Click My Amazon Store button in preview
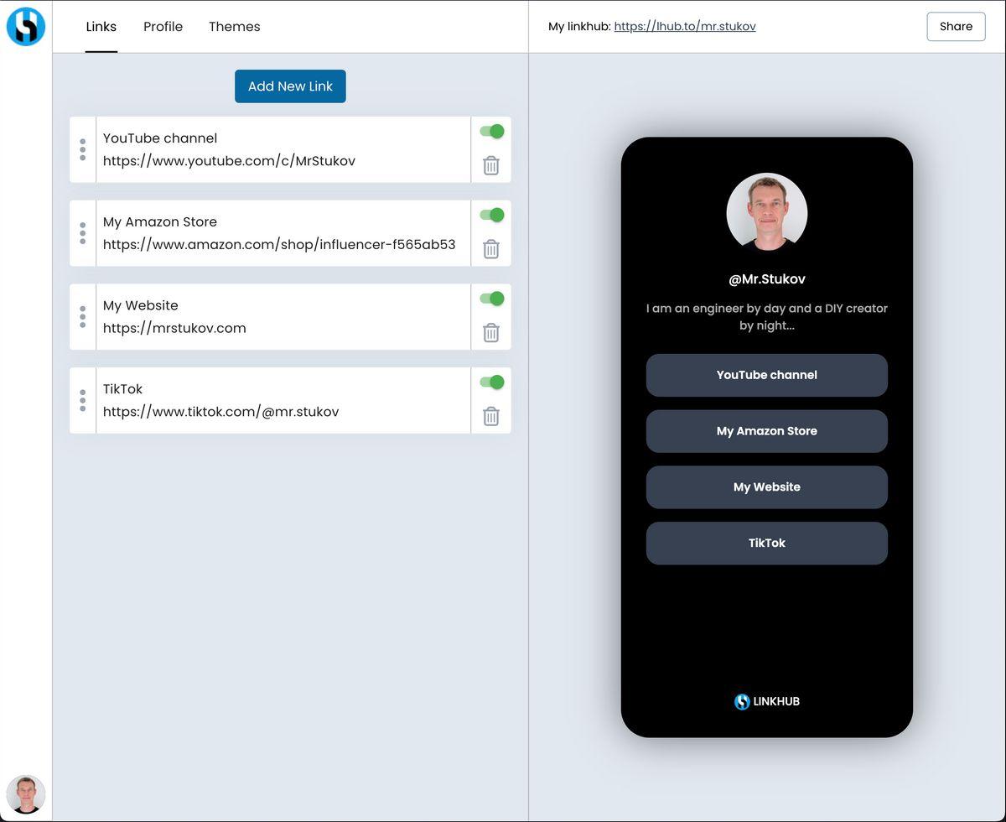The image size is (1006, 822). [x=767, y=431]
